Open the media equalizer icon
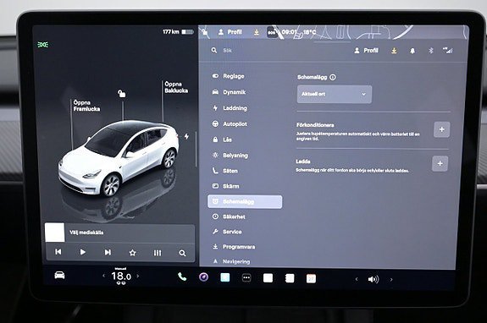Image resolution: width=487 pixels, height=323 pixels. (158, 253)
